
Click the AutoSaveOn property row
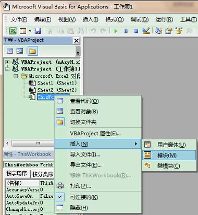[30, 196]
